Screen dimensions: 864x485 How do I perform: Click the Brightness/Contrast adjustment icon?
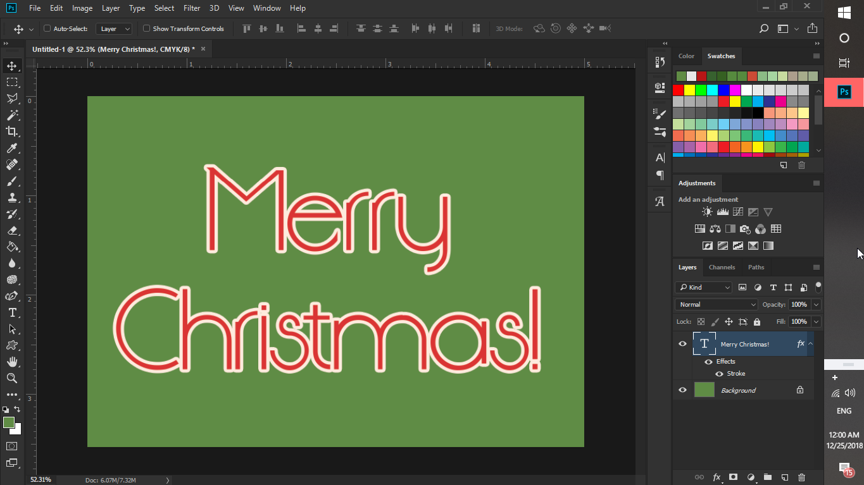click(707, 212)
